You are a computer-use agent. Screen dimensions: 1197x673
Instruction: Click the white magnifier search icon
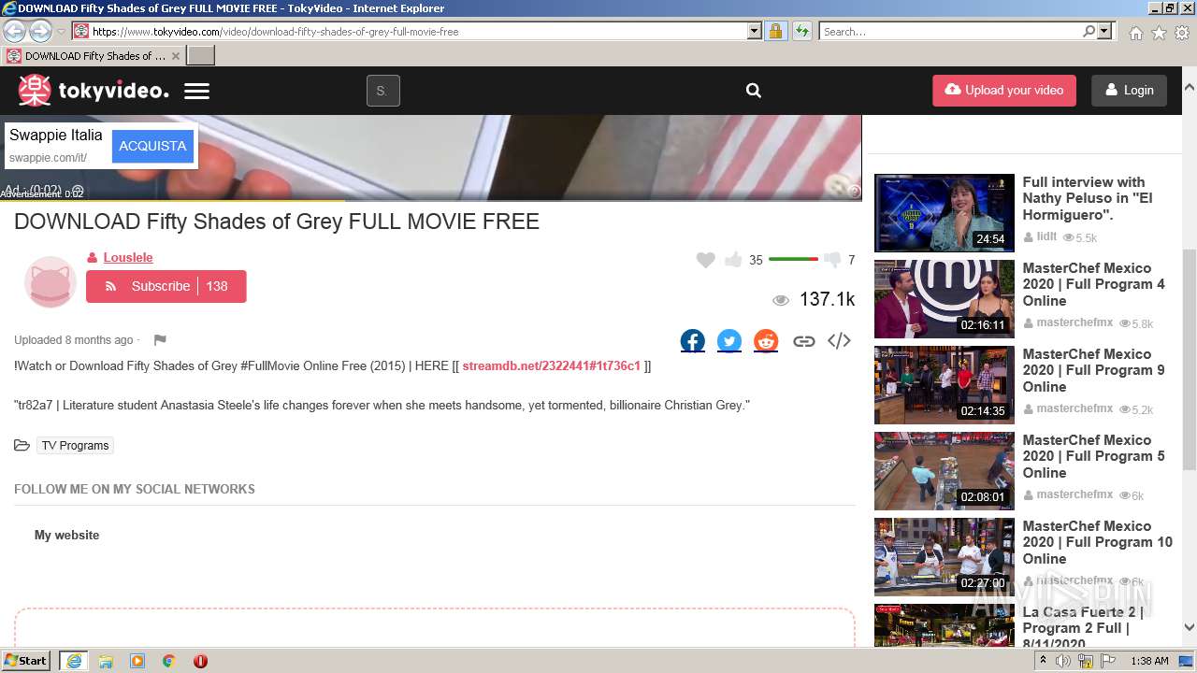[x=754, y=91]
